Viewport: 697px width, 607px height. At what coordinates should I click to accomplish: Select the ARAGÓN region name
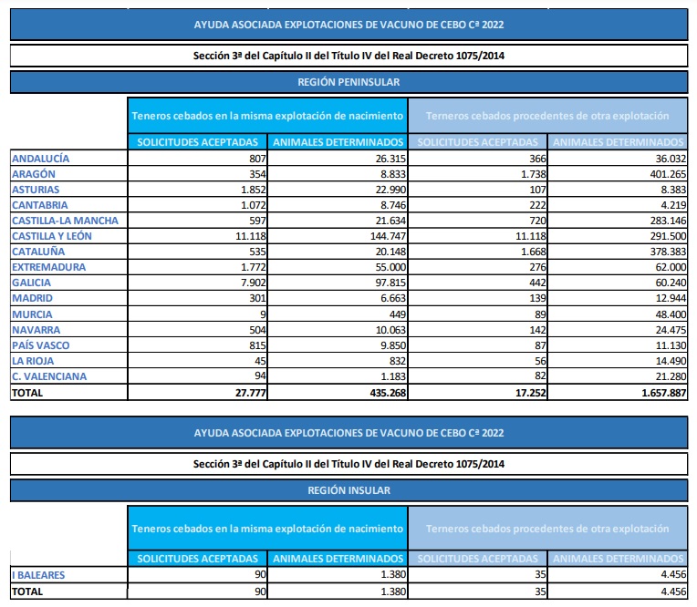(34, 174)
